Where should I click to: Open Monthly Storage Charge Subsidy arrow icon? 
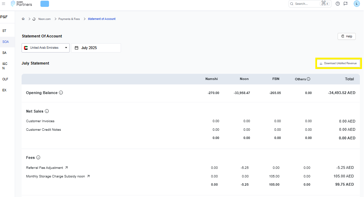click(x=88, y=176)
